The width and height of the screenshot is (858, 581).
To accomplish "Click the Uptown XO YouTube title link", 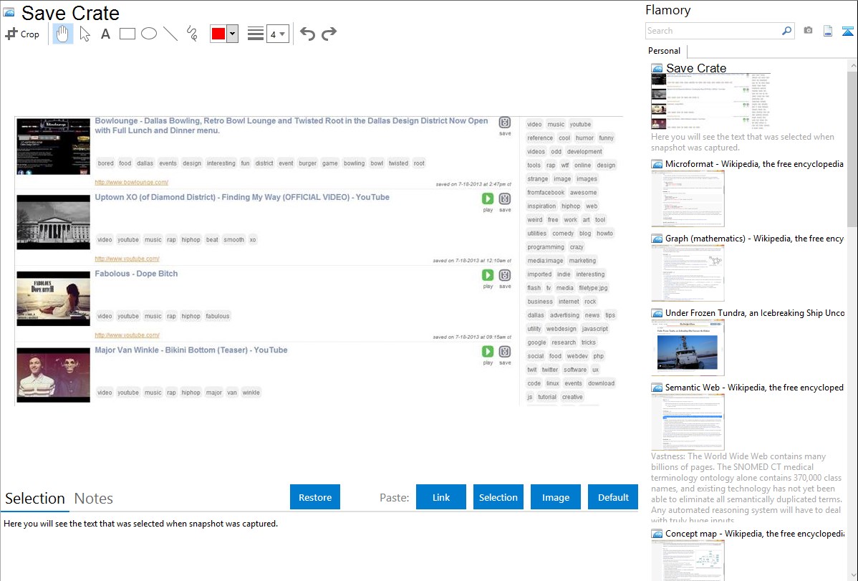I will (242, 197).
